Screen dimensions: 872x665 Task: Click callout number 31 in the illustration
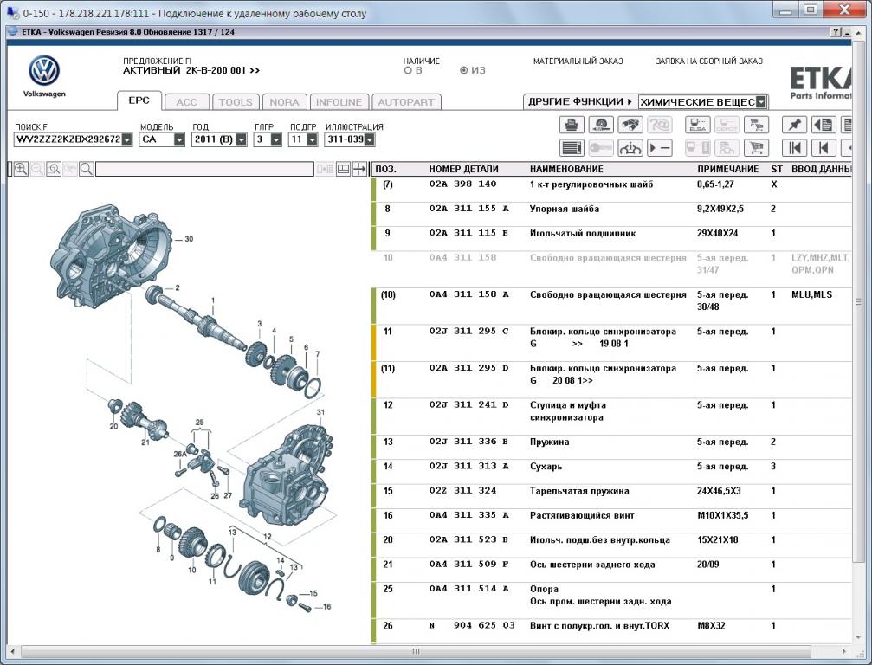pos(320,412)
